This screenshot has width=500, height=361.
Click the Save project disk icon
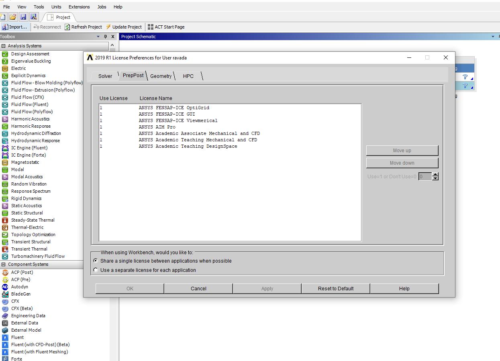pos(23,17)
